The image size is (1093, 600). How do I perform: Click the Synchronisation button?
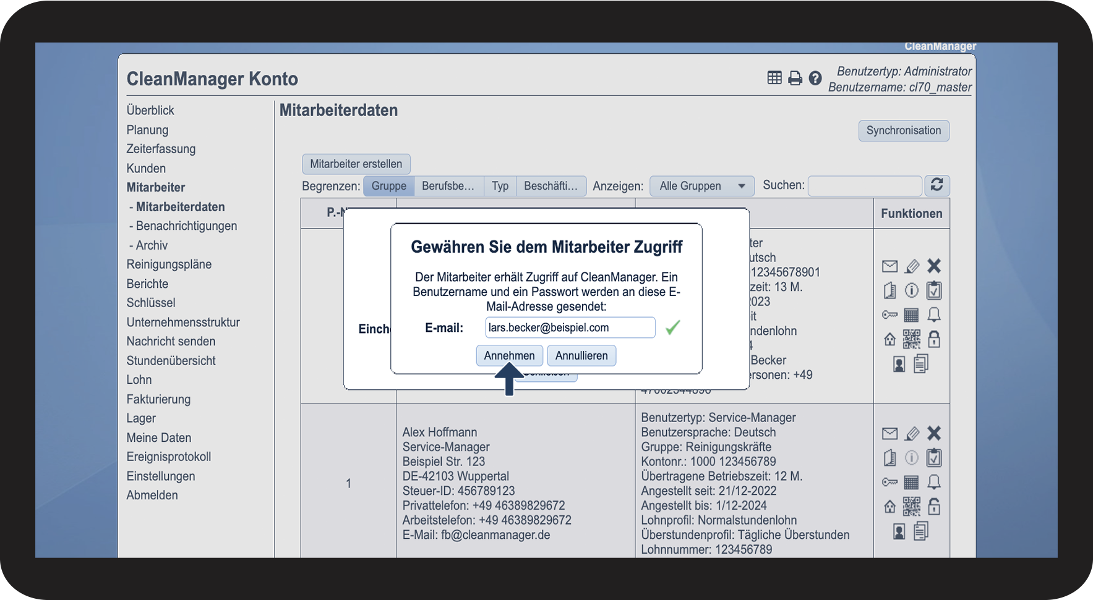[904, 130]
